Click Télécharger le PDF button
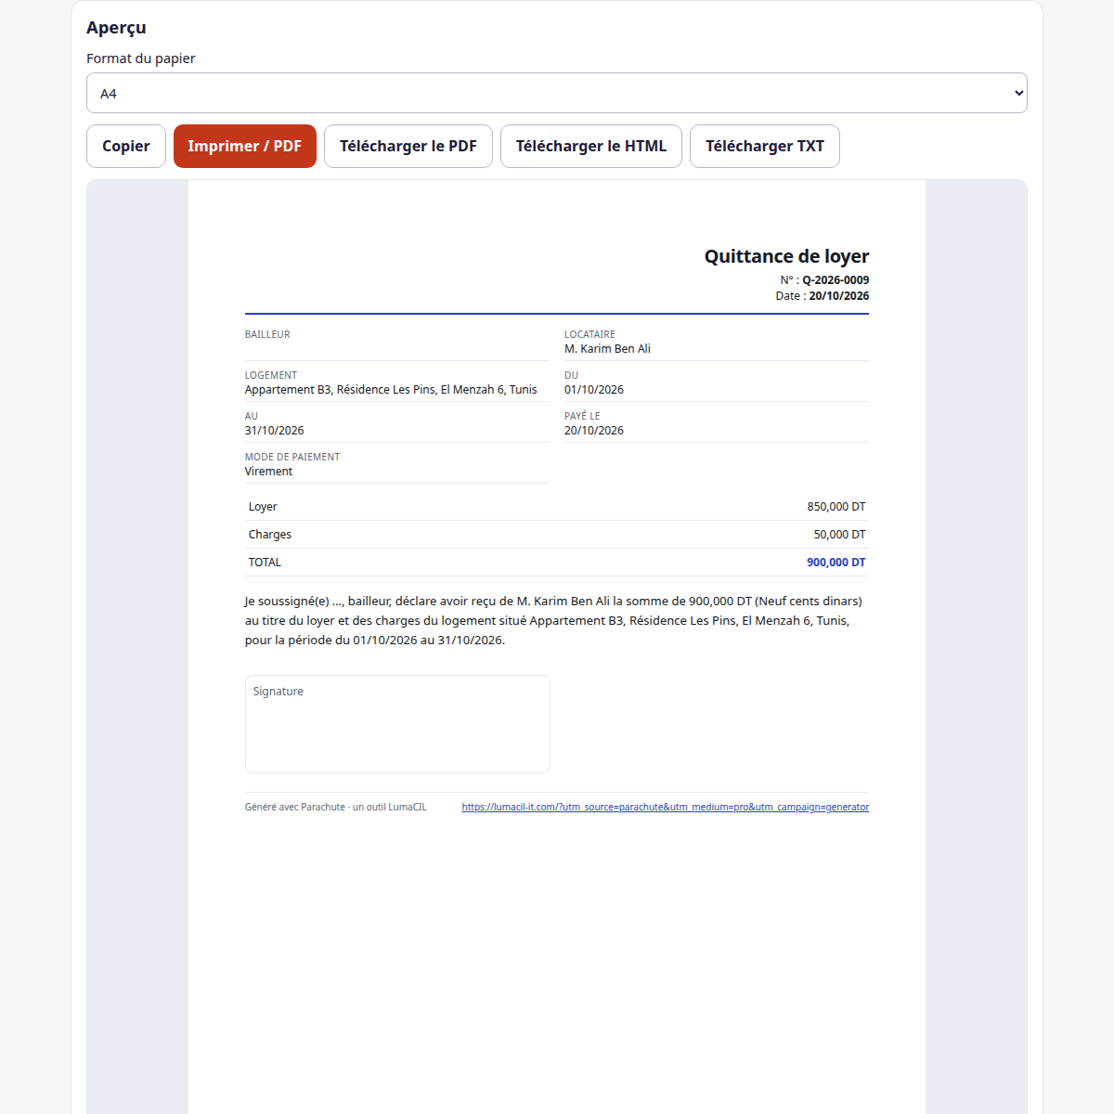 (x=408, y=146)
